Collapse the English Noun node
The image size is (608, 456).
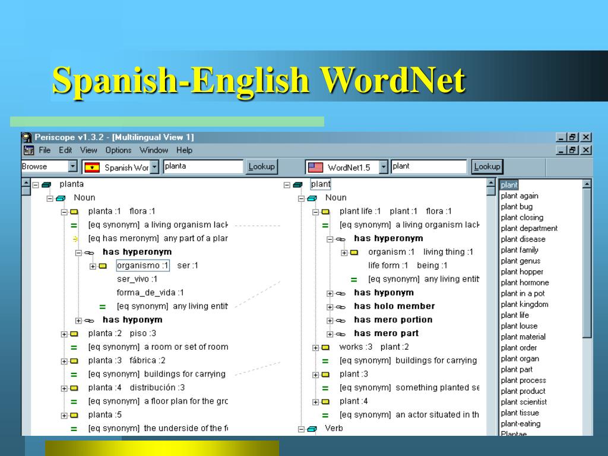(301, 198)
